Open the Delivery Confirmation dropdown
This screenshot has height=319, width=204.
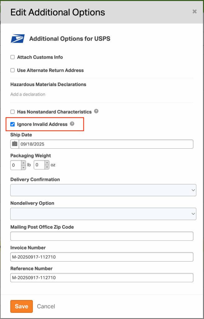tap(103, 190)
